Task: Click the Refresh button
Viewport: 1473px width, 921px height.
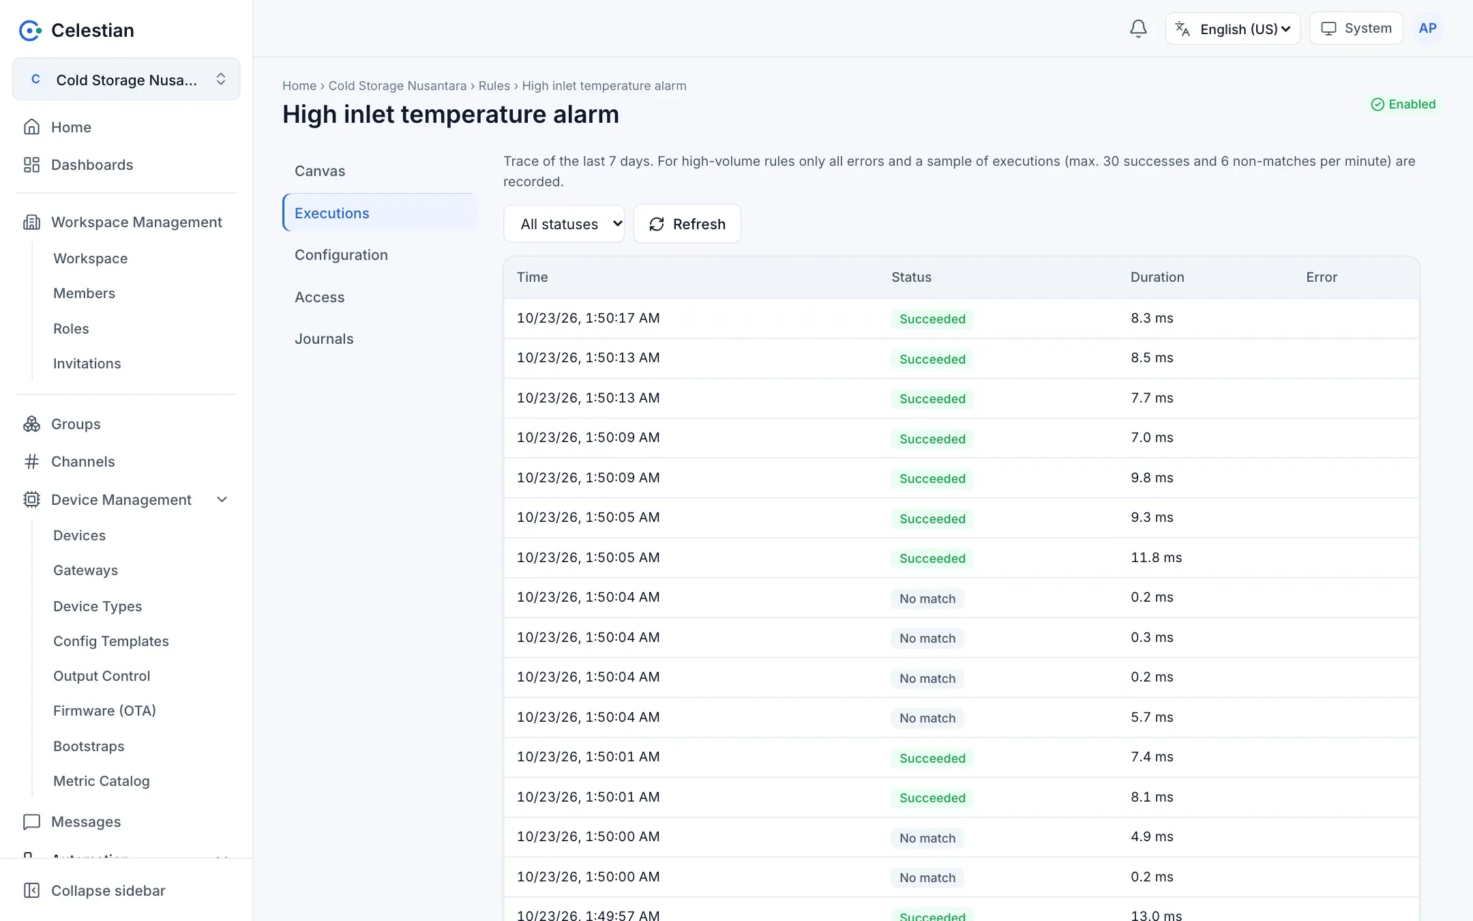Action: click(687, 224)
